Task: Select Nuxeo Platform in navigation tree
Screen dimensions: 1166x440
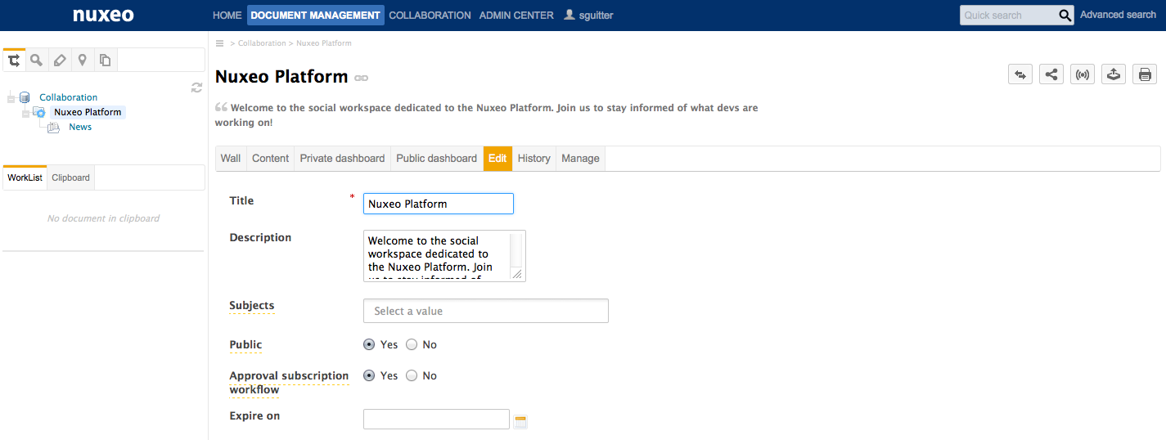Action: pyautogui.click(x=88, y=112)
